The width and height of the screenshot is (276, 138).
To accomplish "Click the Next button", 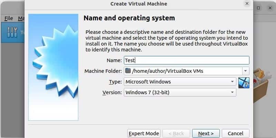I will (x=206, y=134).
